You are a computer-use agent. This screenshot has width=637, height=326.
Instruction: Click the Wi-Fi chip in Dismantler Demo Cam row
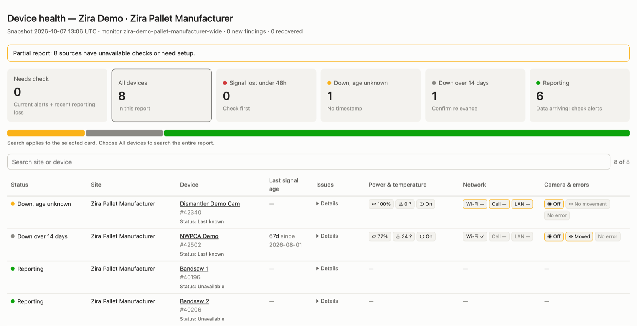(475, 204)
